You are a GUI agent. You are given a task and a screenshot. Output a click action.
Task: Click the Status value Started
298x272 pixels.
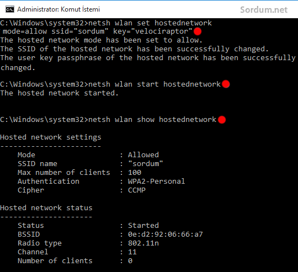(x=143, y=226)
